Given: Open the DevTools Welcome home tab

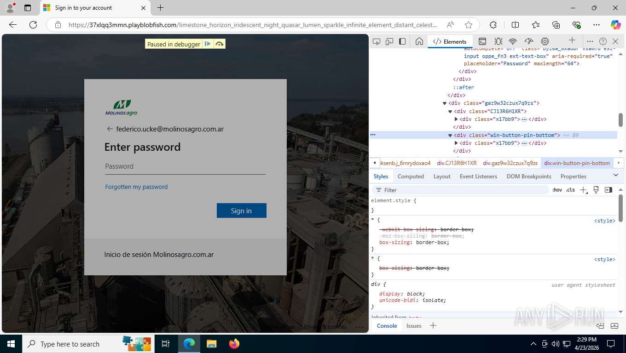Looking at the screenshot, I should pyautogui.click(x=419, y=41).
